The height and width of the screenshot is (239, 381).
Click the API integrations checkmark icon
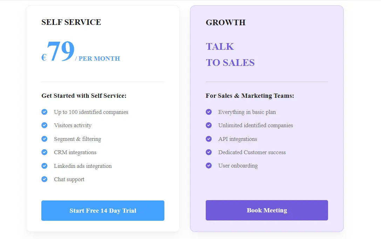tap(209, 139)
